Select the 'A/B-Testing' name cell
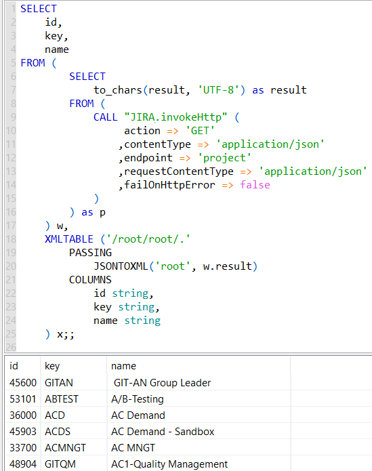 [x=199, y=399]
